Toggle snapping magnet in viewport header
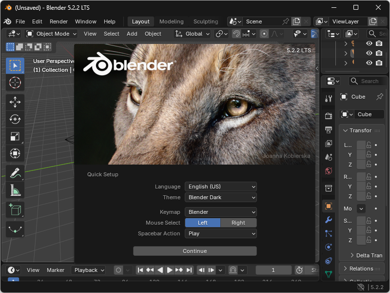The width and height of the screenshot is (390, 293). pyautogui.click(x=236, y=34)
